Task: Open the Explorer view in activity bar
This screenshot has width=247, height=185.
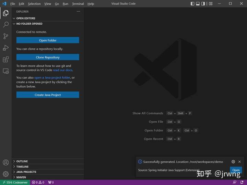Action: [x=6, y=13]
